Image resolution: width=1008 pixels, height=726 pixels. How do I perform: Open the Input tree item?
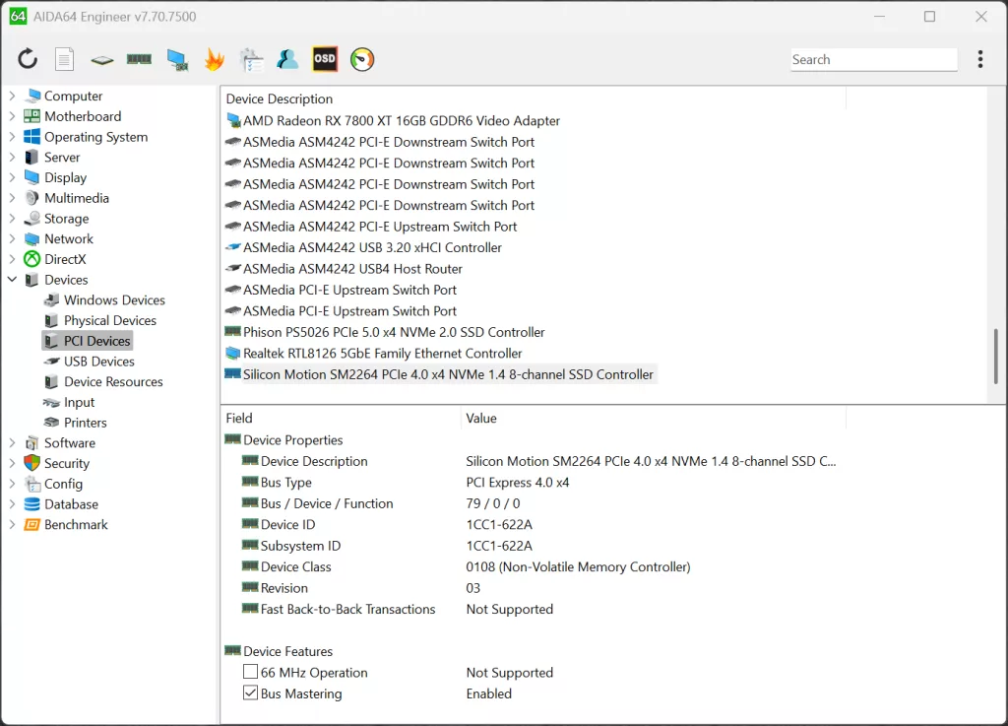(79, 403)
